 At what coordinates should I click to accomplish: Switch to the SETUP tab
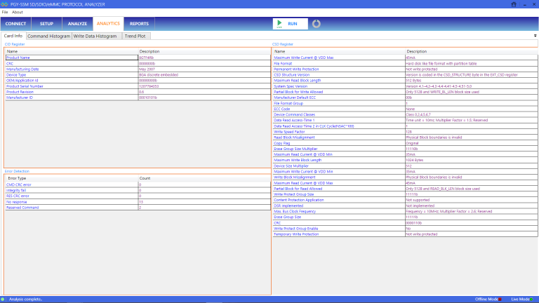(46, 24)
